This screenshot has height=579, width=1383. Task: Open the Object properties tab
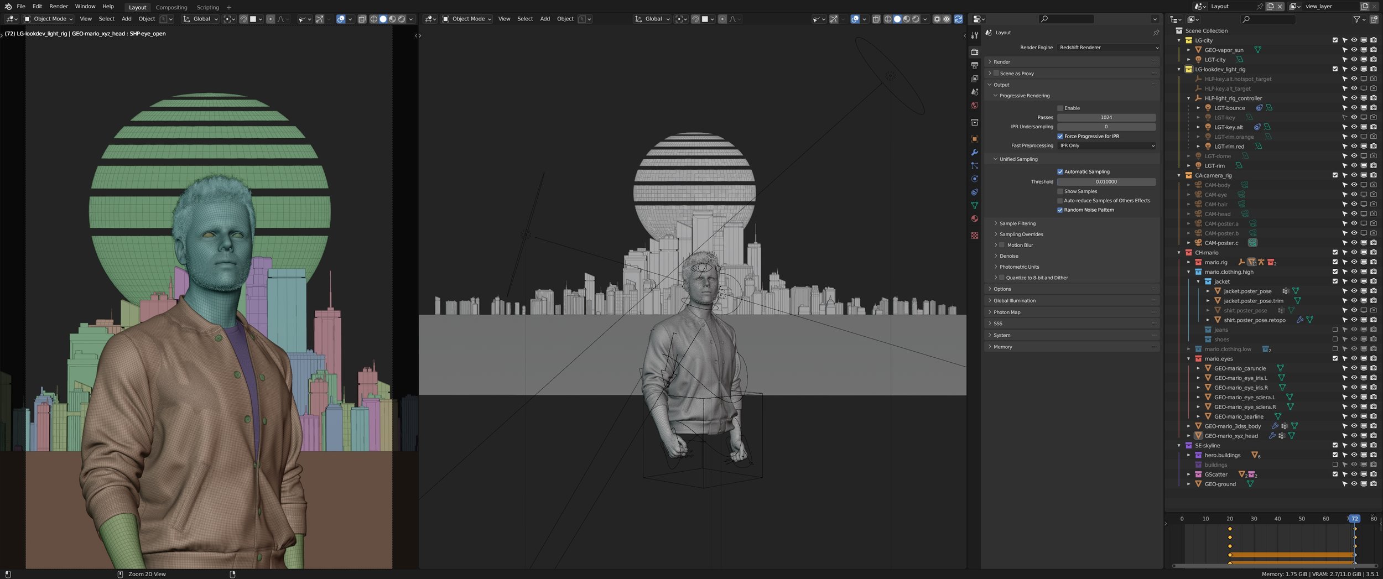point(974,139)
